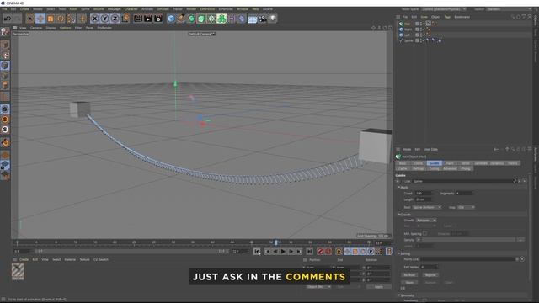Click the Light bulb icon in the toolbar
This screenshot has height=303, width=539.
click(x=273, y=19)
